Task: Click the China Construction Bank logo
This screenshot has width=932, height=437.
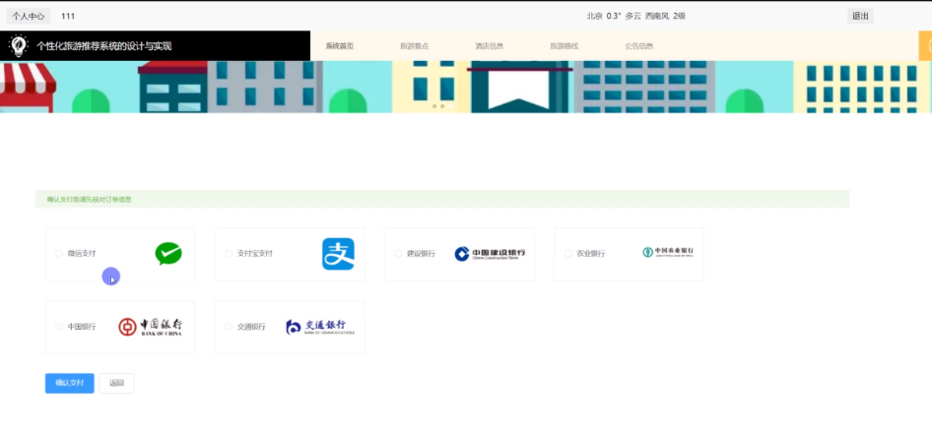Action: coord(490,254)
